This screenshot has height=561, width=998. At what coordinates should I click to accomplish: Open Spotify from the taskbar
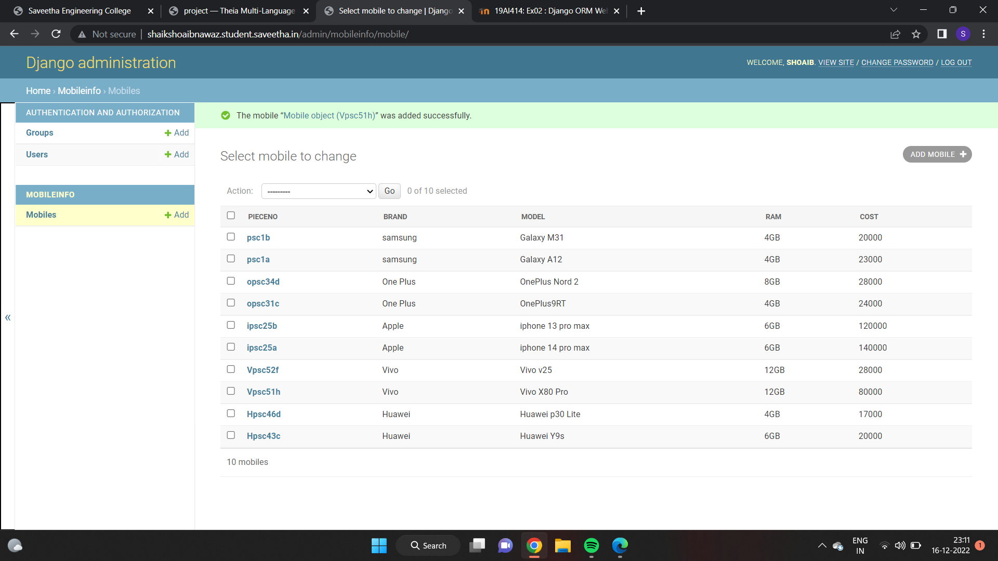591,545
